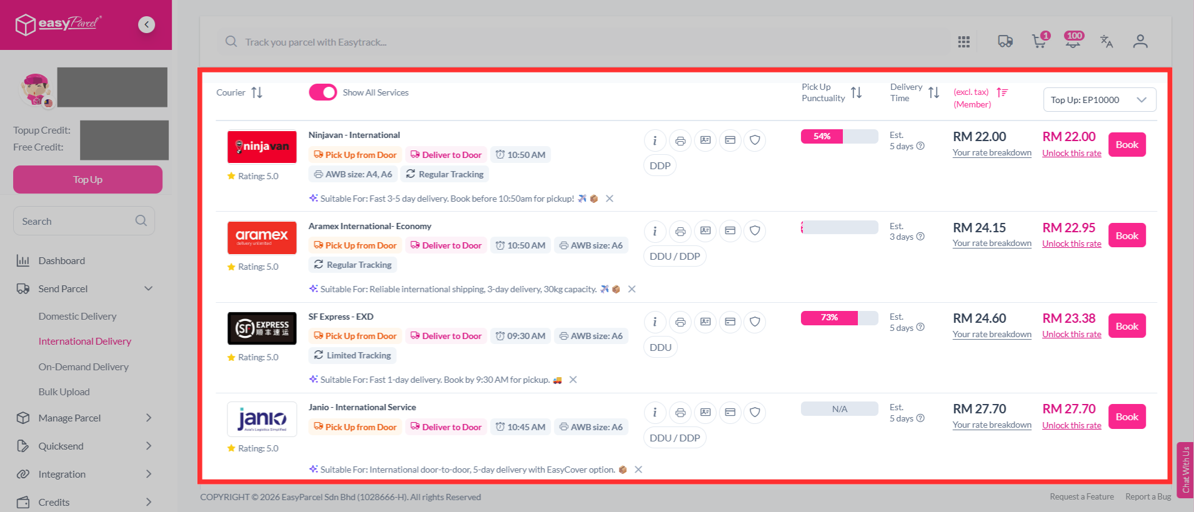Click the info icon for SF Express EXD
Image resolution: width=1194 pixels, height=512 pixels.
pyautogui.click(x=655, y=322)
